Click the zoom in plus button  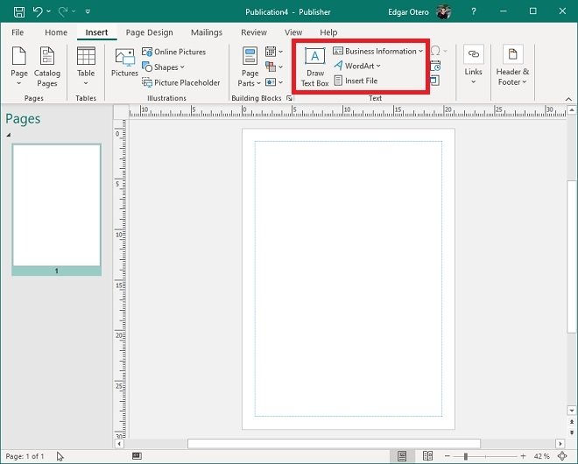(x=523, y=456)
